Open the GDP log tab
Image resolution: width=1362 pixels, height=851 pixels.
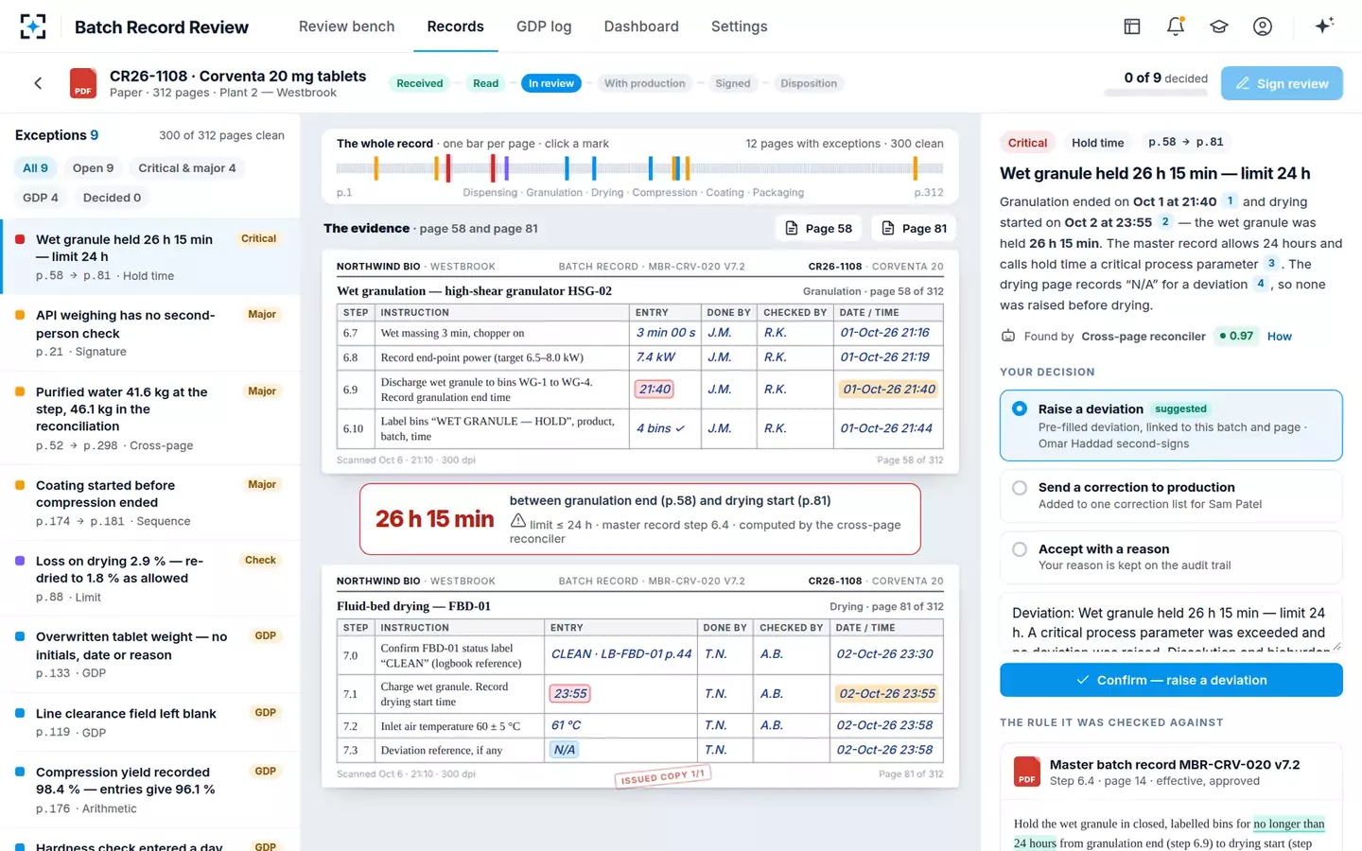coord(544,26)
